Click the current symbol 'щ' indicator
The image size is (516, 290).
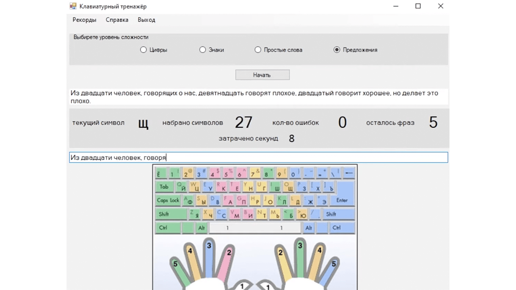[143, 123]
